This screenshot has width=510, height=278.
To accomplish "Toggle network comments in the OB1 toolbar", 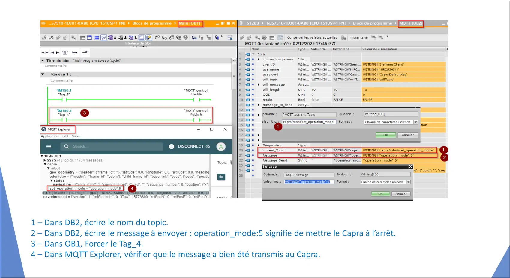I will [x=142, y=37].
